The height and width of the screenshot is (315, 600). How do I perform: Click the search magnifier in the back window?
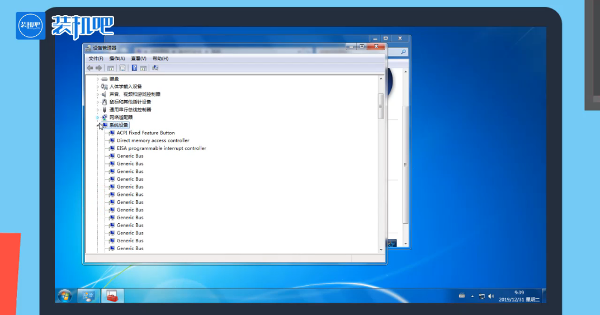(403, 51)
